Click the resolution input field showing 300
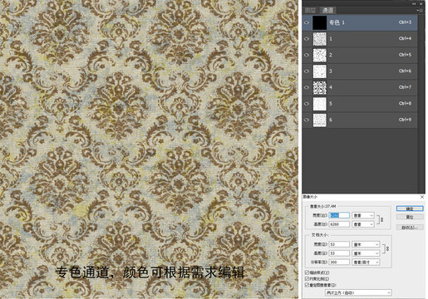 coord(339,262)
